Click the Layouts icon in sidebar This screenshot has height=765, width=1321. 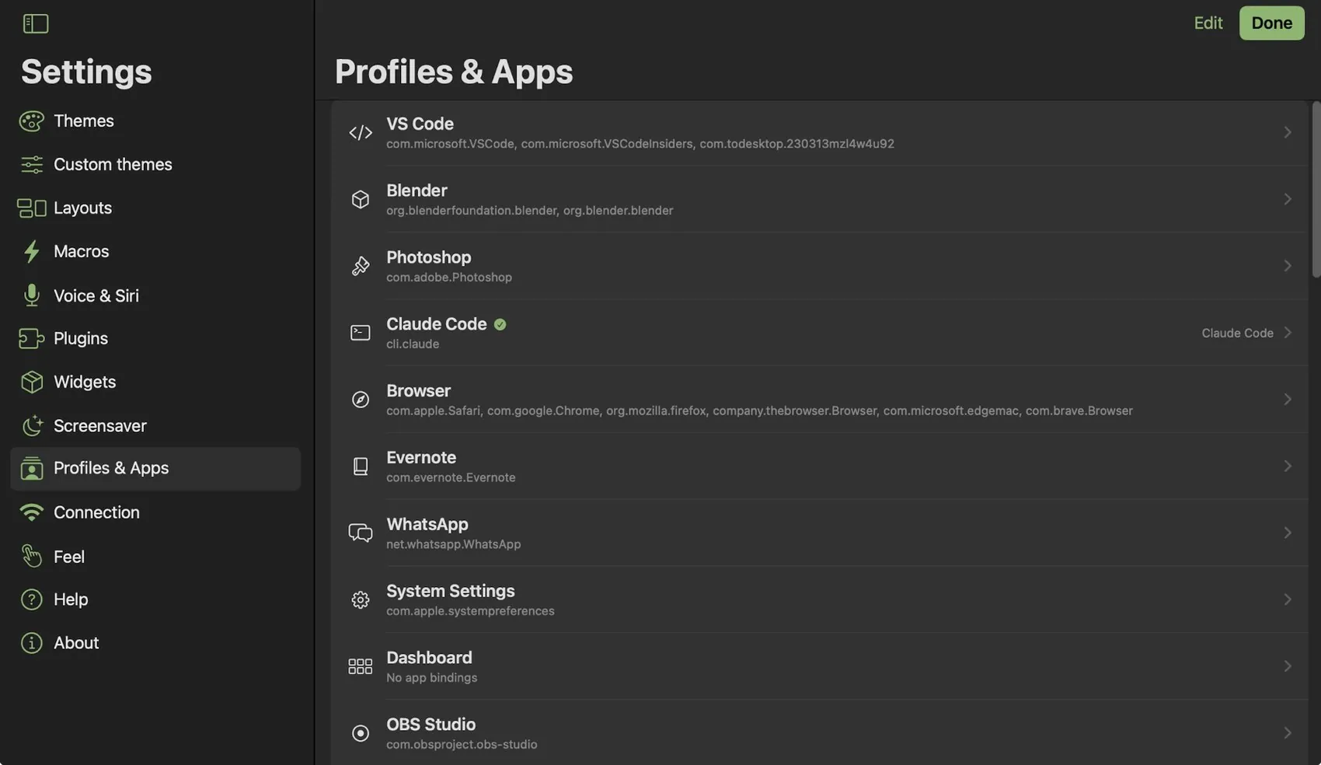[31, 208]
